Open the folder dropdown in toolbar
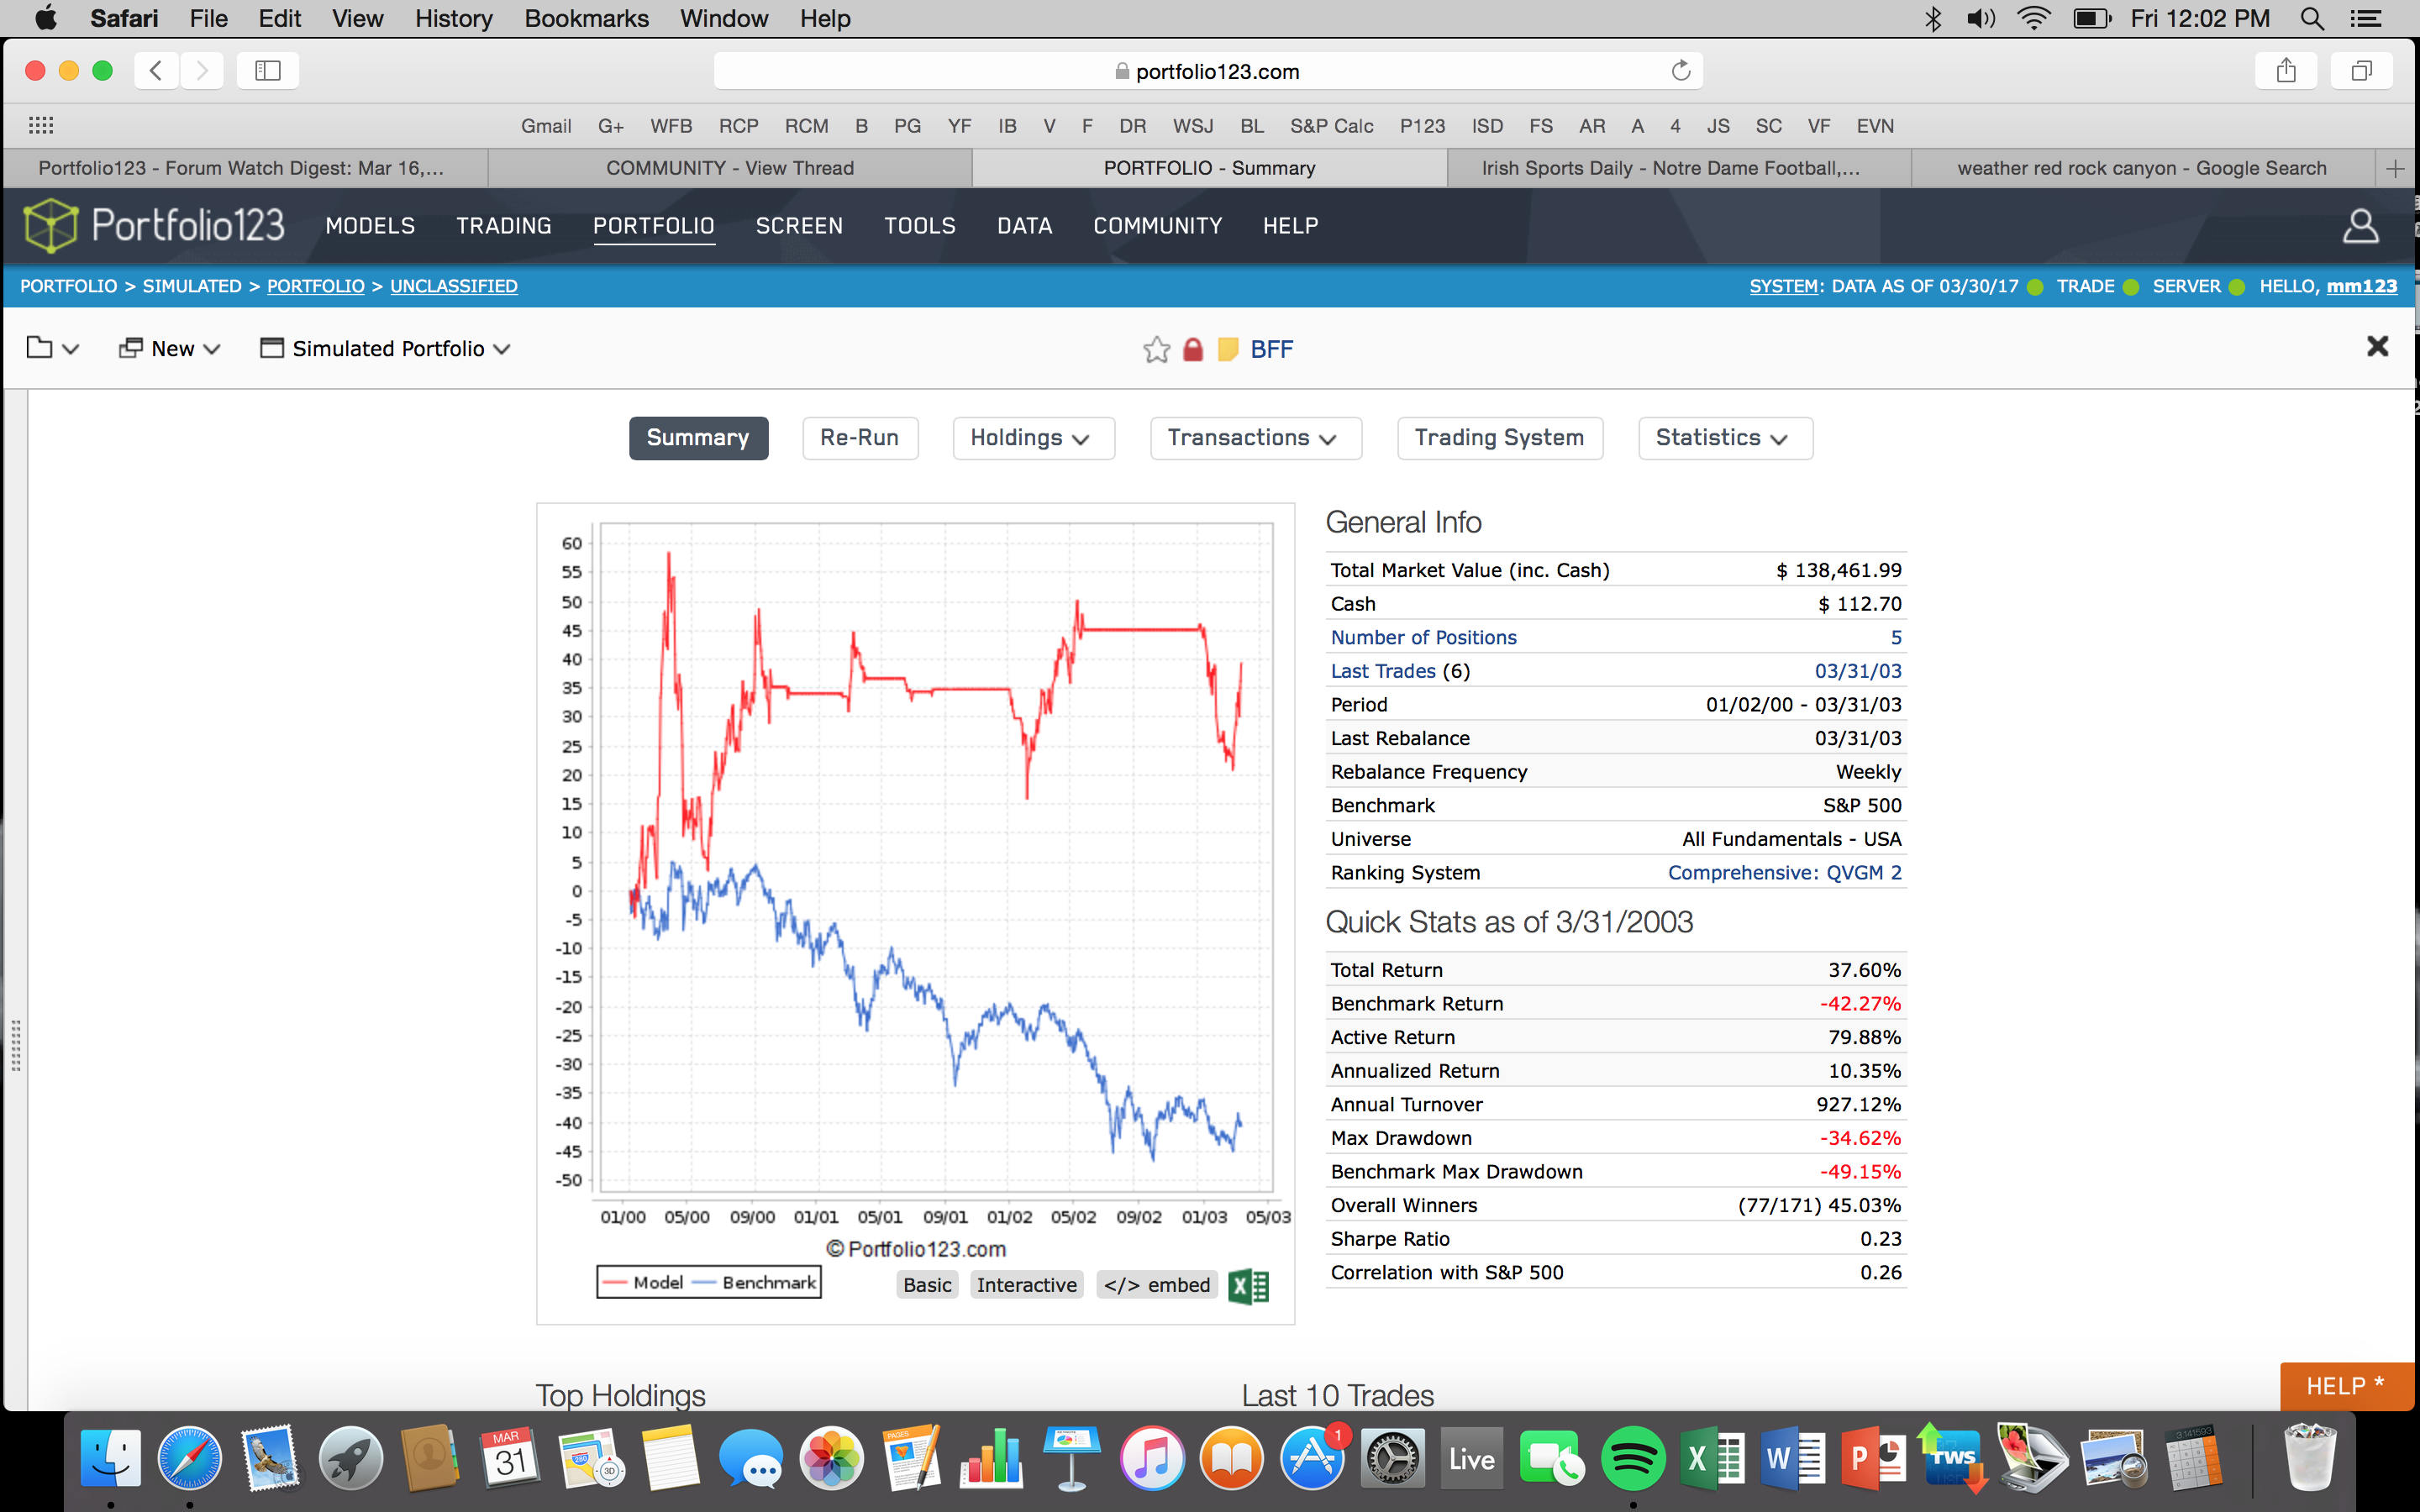2420x1512 pixels. coord(52,349)
